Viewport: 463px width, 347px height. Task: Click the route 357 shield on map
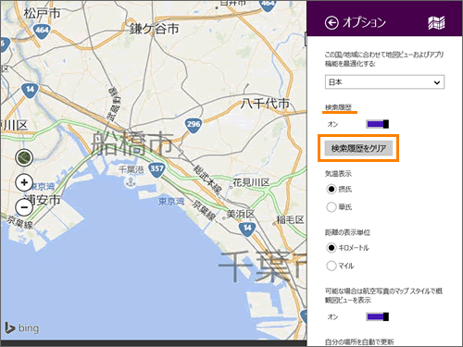pyautogui.click(x=156, y=169)
